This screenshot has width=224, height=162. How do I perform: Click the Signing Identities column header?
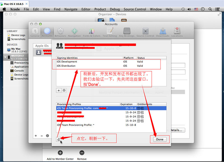(89, 58)
